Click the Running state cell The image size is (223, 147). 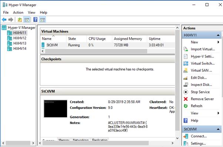click(x=74, y=45)
